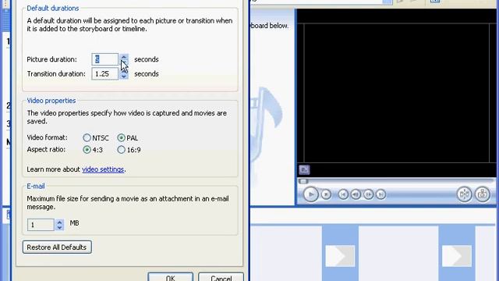Open the video settings link

point(103,169)
